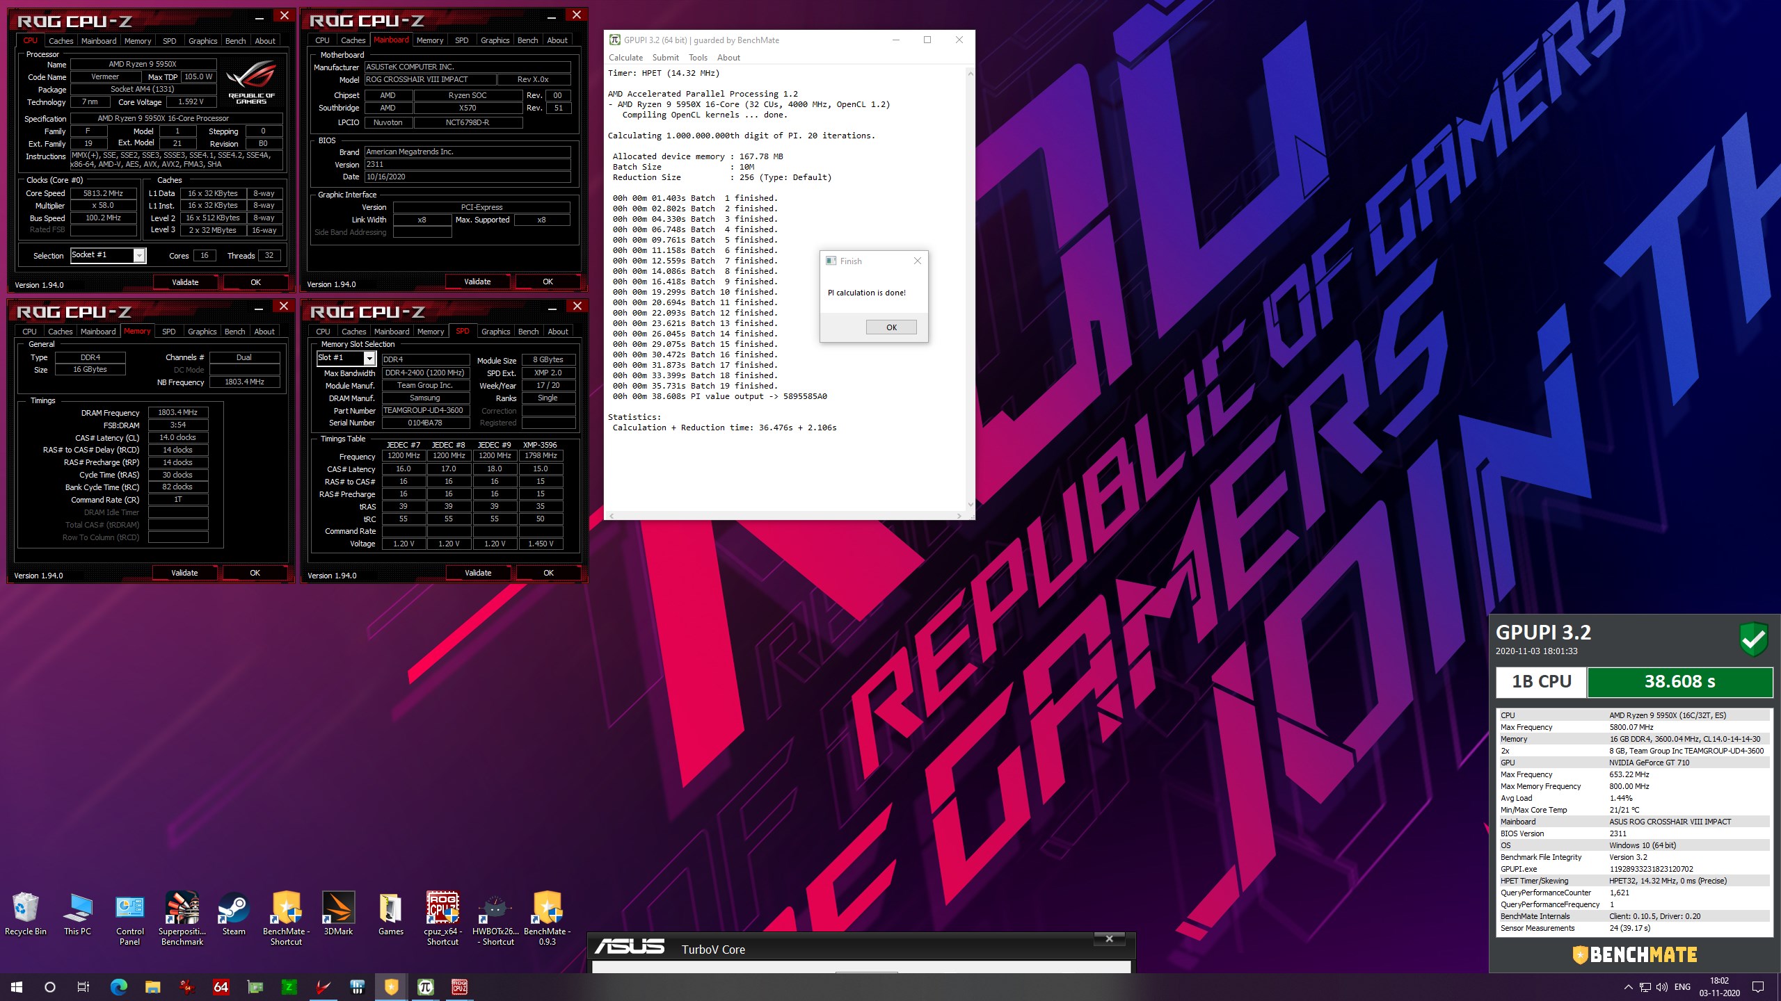The width and height of the screenshot is (1781, 1001).
Task: Click the BenchMate green checkmark shield
Action: click(x=1753, y=639)
